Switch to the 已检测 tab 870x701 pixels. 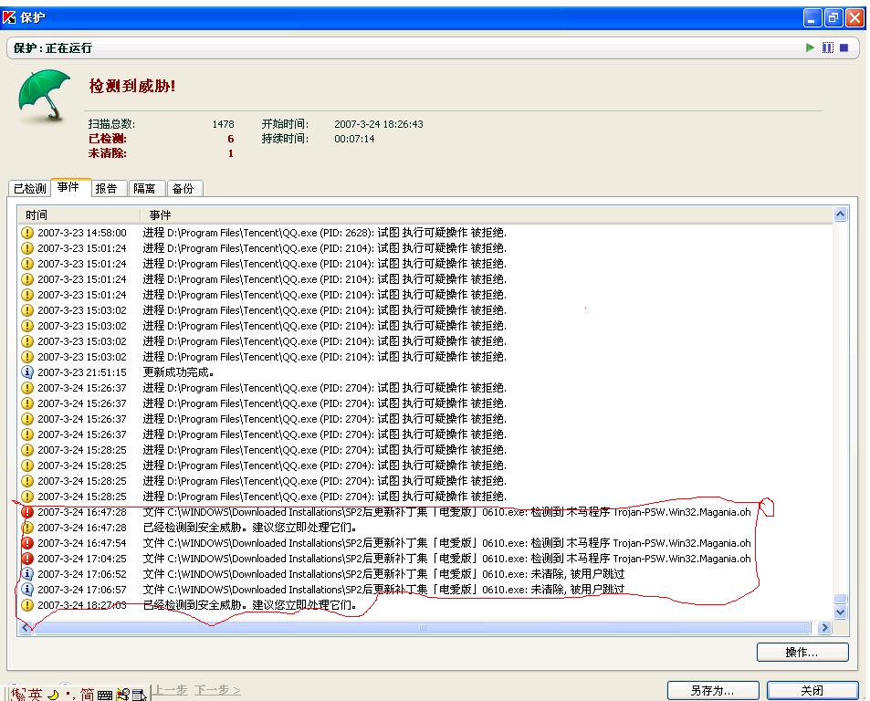point(29,189)
